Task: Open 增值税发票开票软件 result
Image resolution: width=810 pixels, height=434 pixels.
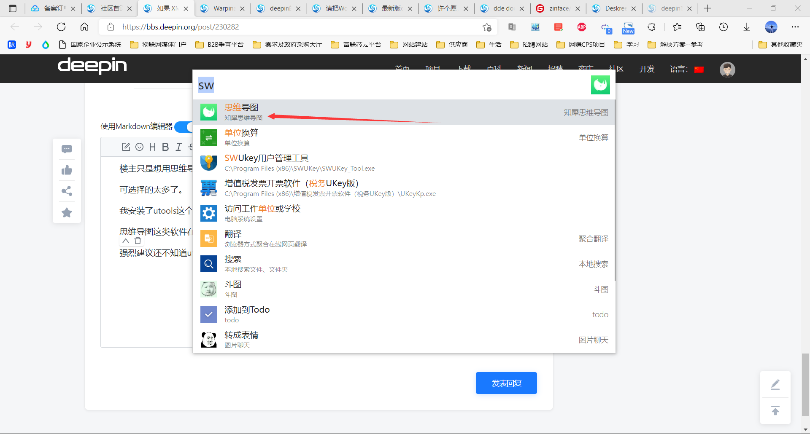Action: [x=404, y=188]
